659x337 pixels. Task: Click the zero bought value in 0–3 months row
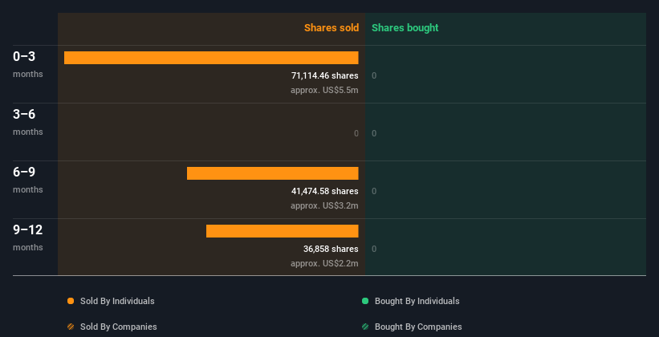(x=374, y=75)
